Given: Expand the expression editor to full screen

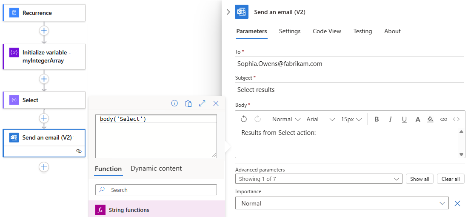Looking at the screenshot, I should coord(202,103).
